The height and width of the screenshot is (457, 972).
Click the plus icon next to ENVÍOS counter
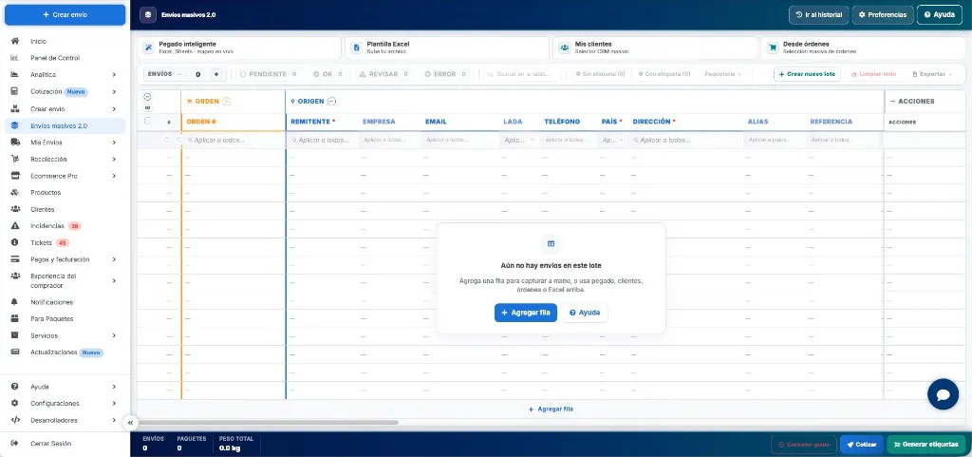(x=216, y=74)
